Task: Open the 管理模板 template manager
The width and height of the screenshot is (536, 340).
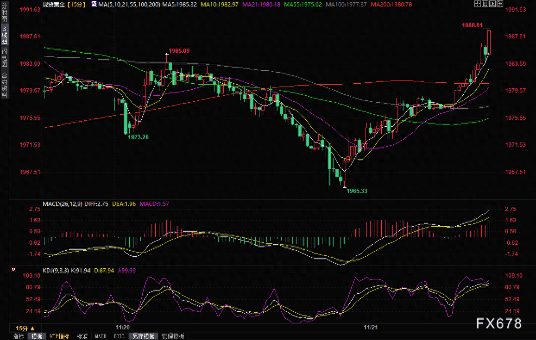Action: tap(174, 336)
